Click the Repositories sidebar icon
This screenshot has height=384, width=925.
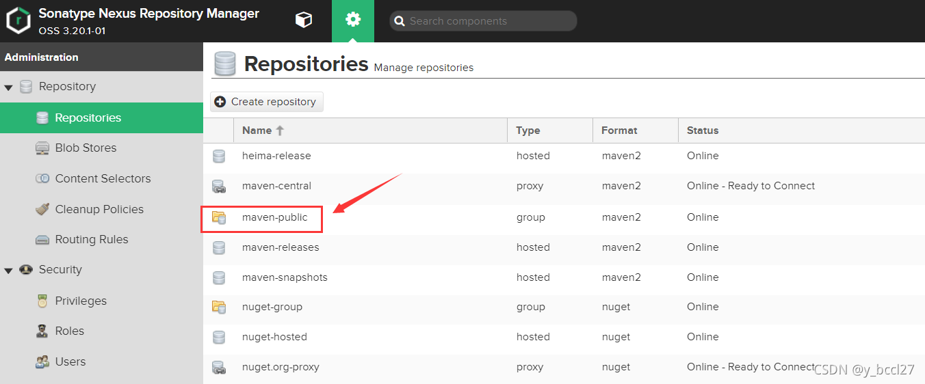pyautogui.click(x=42, y=118)
